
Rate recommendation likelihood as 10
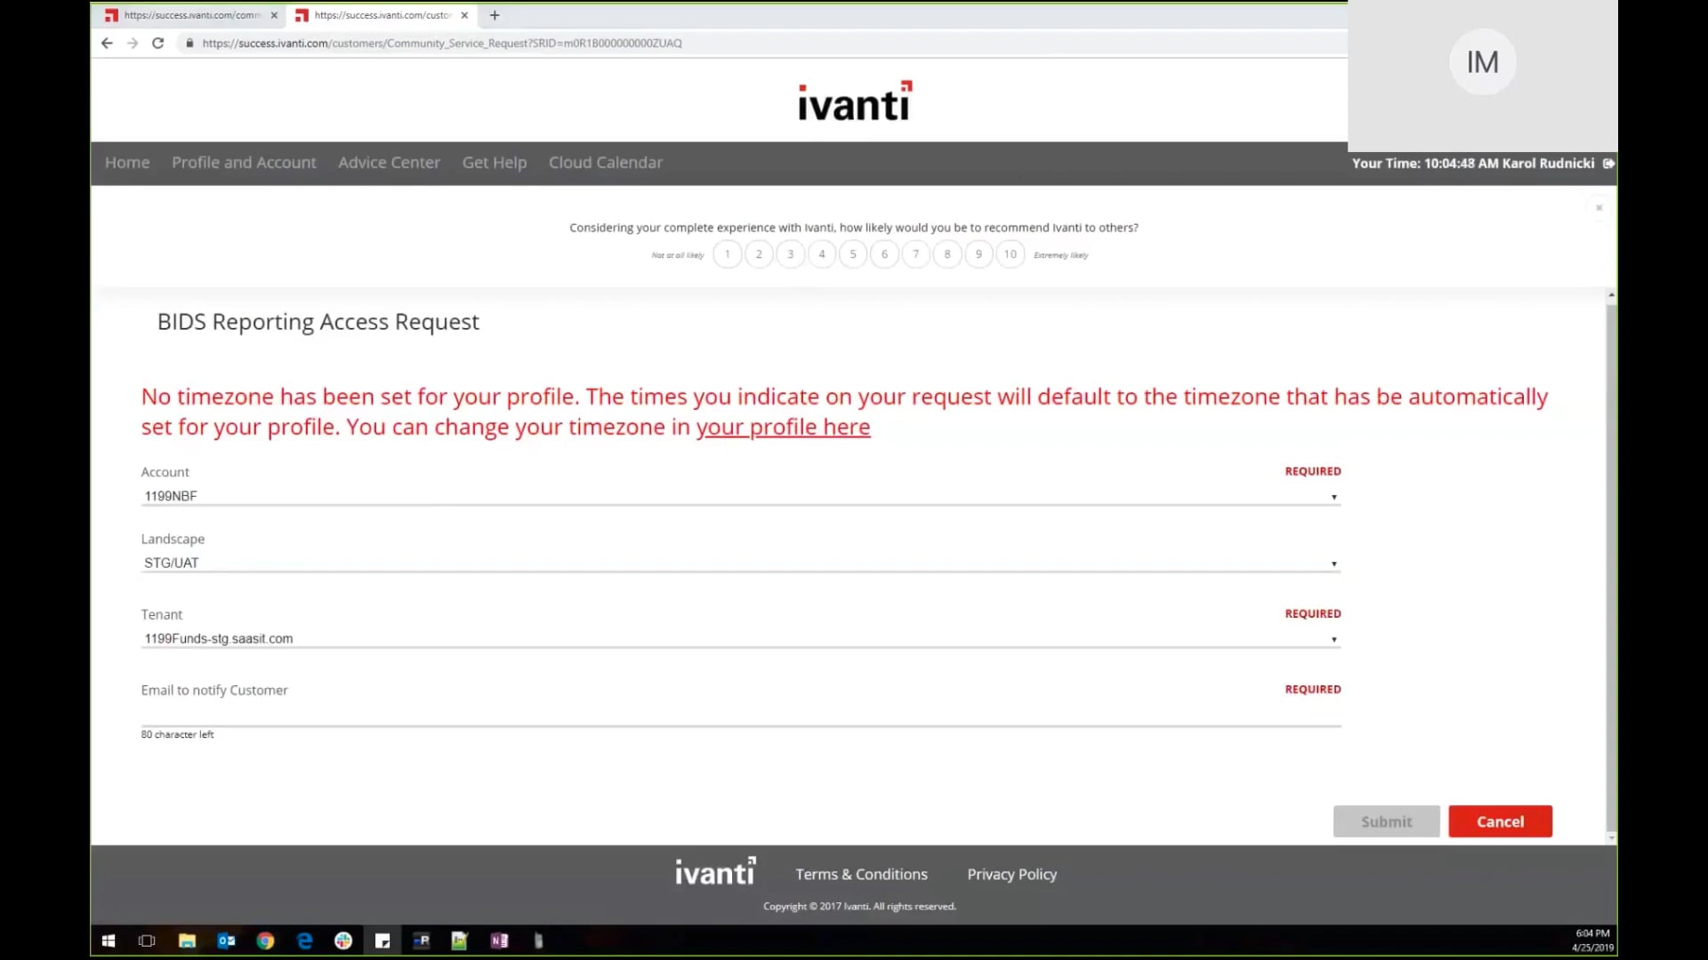pyautogui.click(x=1011, y=254)
